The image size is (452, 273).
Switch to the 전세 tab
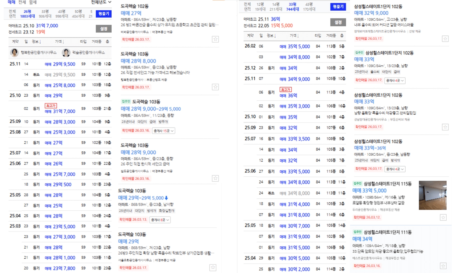pyautogui.click(x=22, y=2)
